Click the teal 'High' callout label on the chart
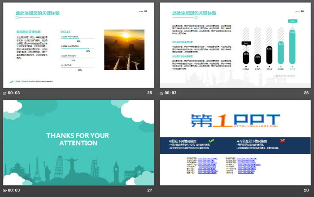Image resolution: width=314 pixels, height=197 pixels. (x=292, y=21)
